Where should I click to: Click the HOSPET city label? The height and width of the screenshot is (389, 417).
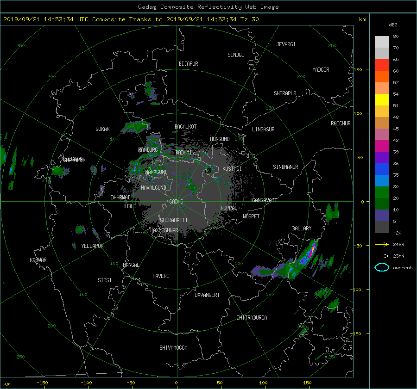tap(251, 216)
